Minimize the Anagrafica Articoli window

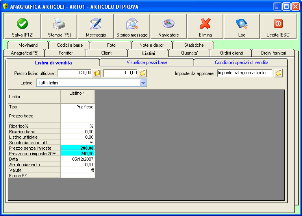pyautogui.click(x=277, y=7)
